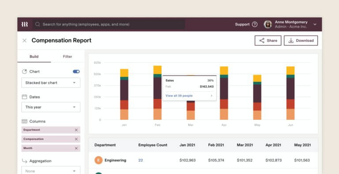
Task: Click the Employee Count column header
Action: pos(153,145)
